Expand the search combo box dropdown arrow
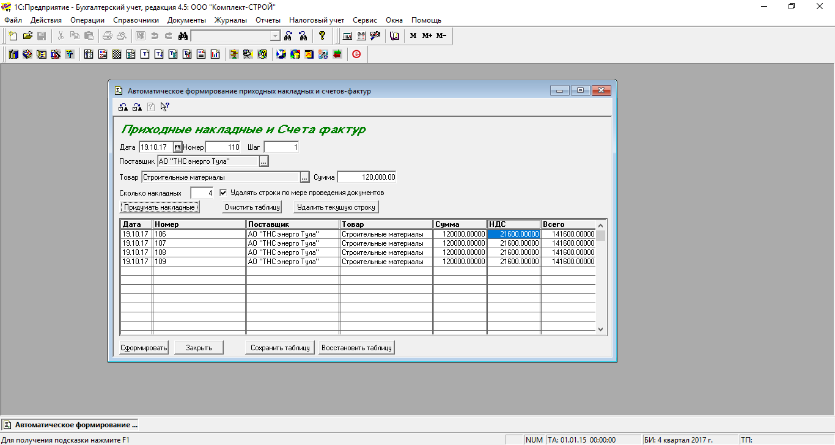 click(275, 35)
